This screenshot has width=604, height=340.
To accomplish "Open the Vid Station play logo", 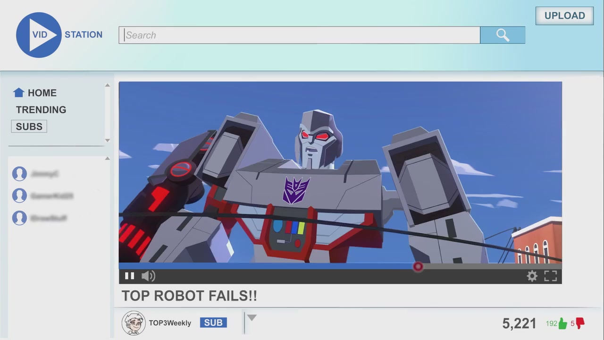I will 39,35.
